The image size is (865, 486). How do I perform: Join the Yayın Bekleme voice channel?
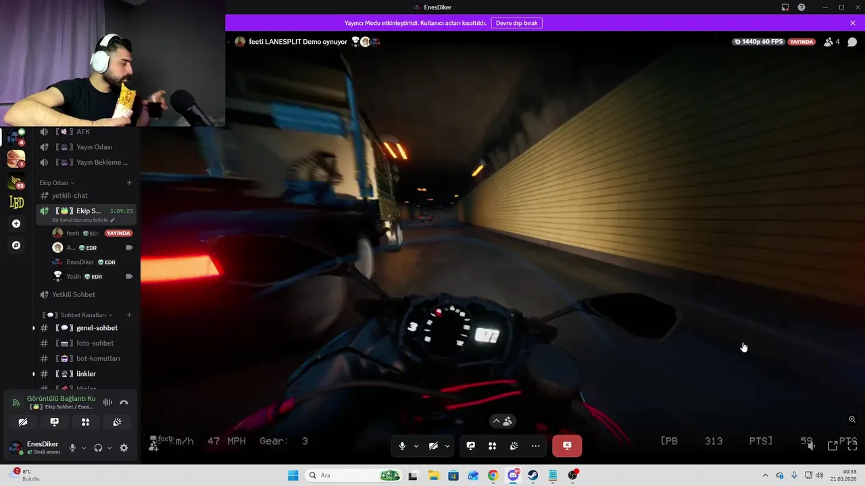tap(86, 163)
